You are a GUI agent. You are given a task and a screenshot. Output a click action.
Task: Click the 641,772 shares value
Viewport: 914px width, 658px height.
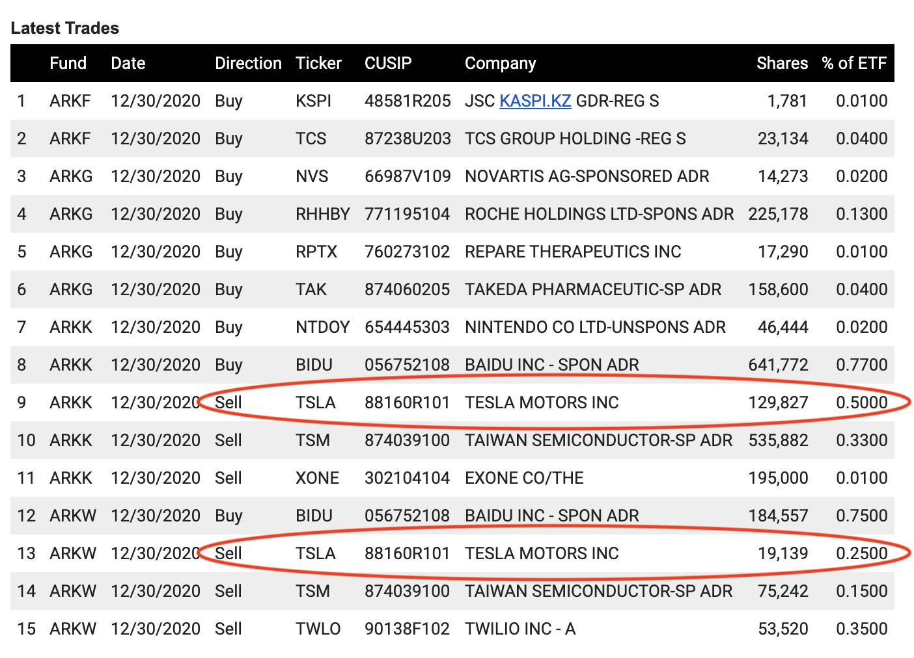pos(778,365)
